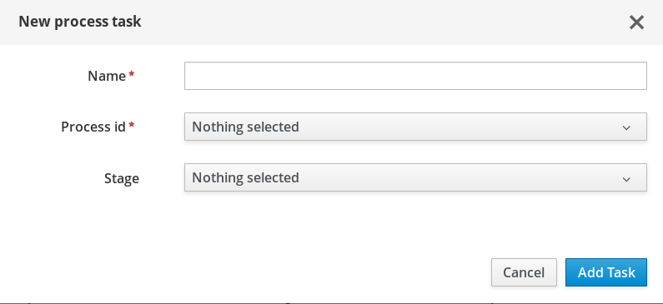This screenshot has width=663, height=304.
Task: Click the Stage field label
Action: click(122, 178)
